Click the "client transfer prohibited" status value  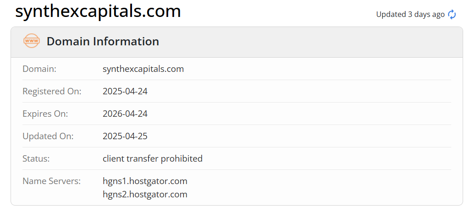152,159
